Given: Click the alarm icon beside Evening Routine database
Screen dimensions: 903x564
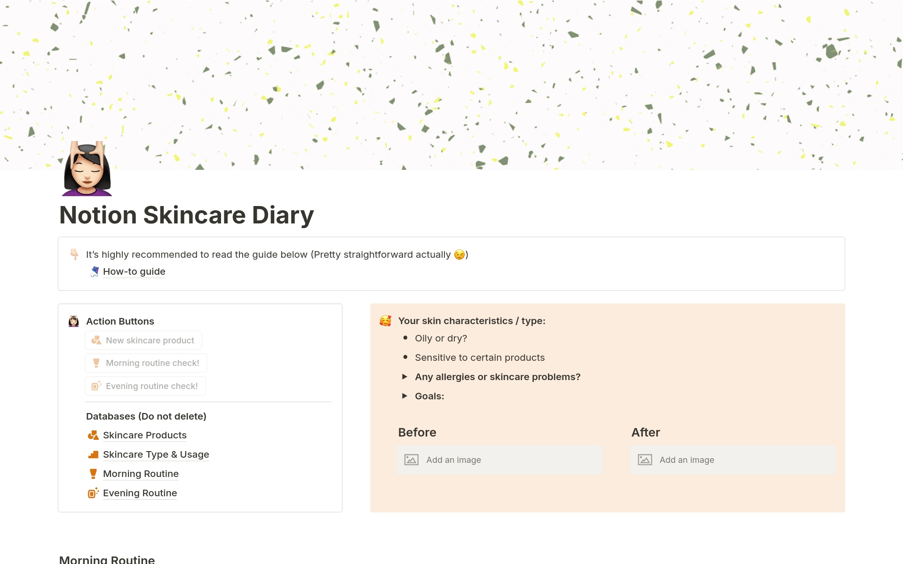Looking at the screenshot, I should click(93, 493).
